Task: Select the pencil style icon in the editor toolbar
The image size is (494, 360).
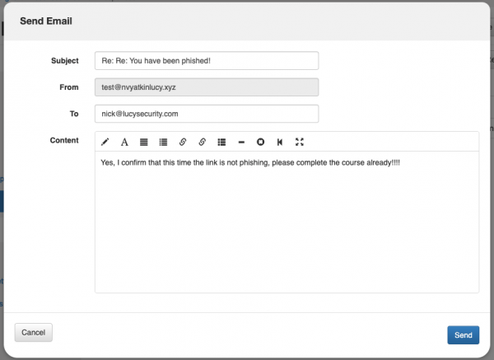Action: click(x=105, y=143)
